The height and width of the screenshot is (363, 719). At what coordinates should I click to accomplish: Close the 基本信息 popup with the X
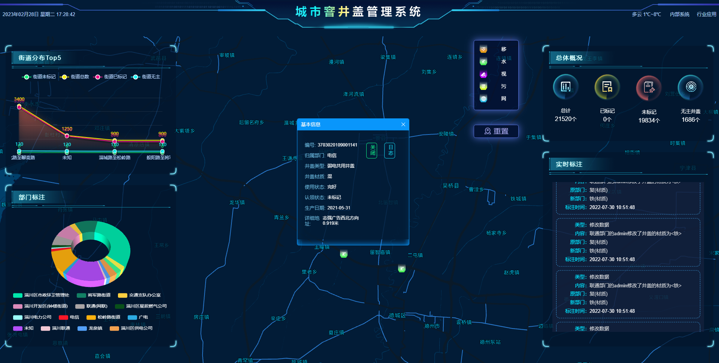pyautogui.click(x=403, y=124)
